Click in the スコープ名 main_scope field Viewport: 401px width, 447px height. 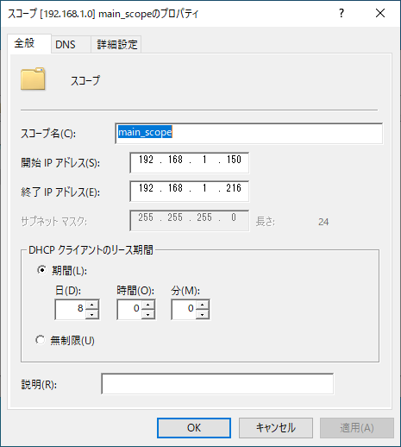coord(249,133)
